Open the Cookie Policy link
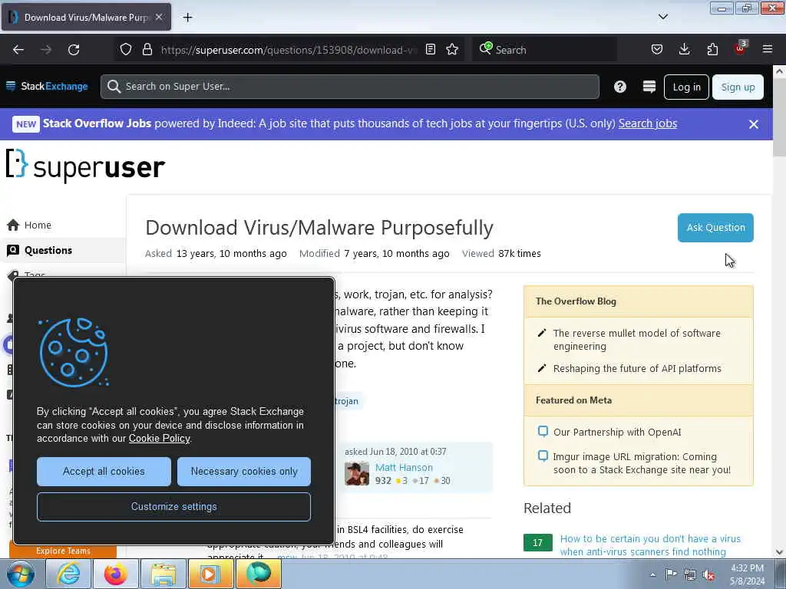 (x=160, y=438)
